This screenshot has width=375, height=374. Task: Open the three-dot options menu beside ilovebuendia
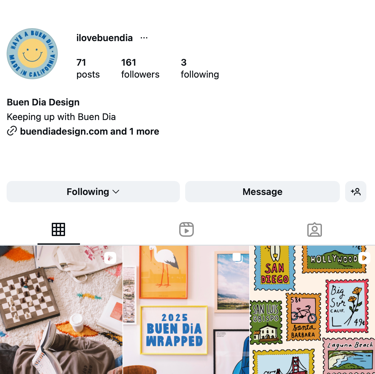tap(144, 38)
